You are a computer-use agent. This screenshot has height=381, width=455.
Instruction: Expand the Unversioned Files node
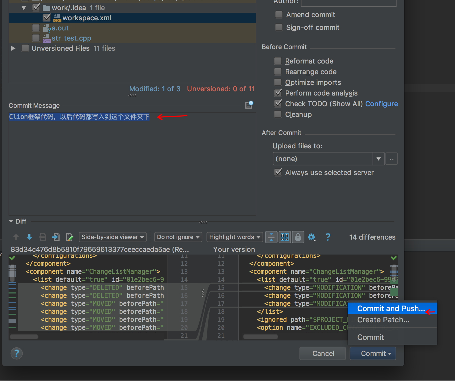pos(13,48)
